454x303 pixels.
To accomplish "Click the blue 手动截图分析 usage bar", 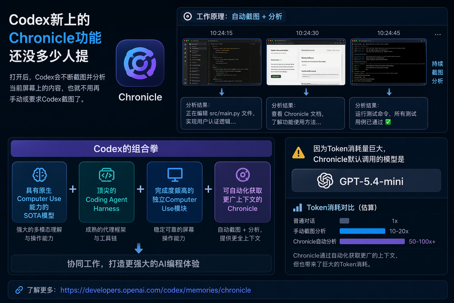I will pyautogui.click(x=362, y=231).
